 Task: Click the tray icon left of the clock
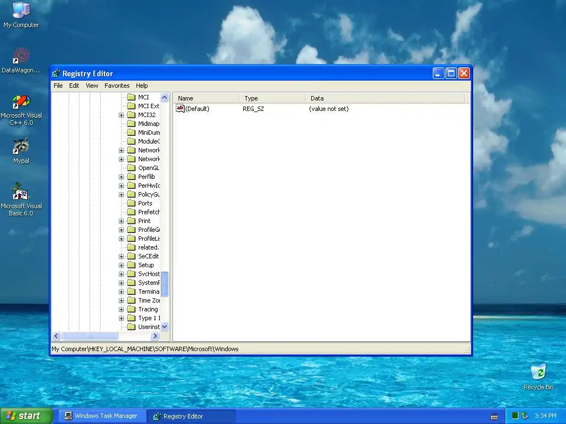(x=525, y=416)
